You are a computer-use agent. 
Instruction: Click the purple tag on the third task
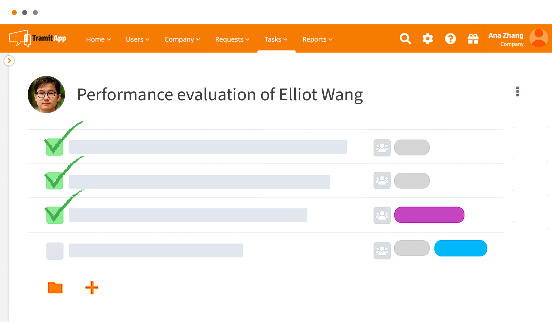point(429,215)
